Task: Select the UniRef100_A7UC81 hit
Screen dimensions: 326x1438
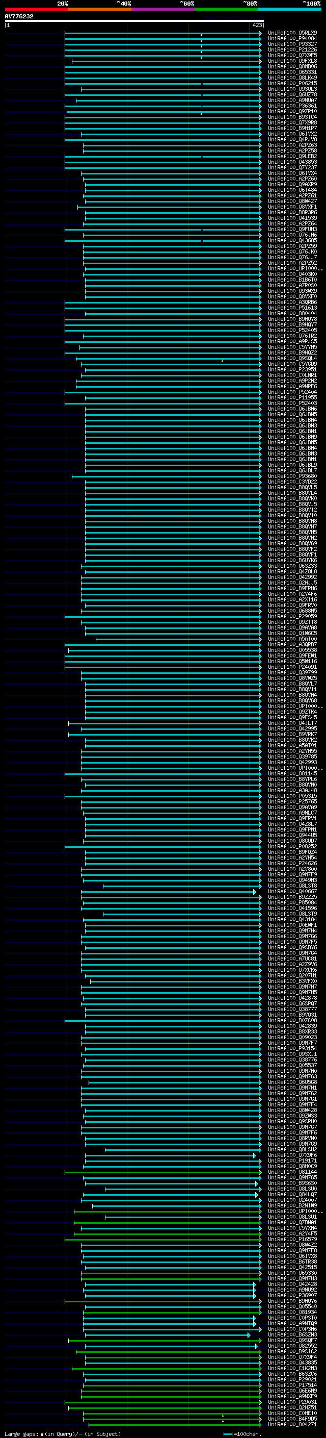Action: coord(292,958)
